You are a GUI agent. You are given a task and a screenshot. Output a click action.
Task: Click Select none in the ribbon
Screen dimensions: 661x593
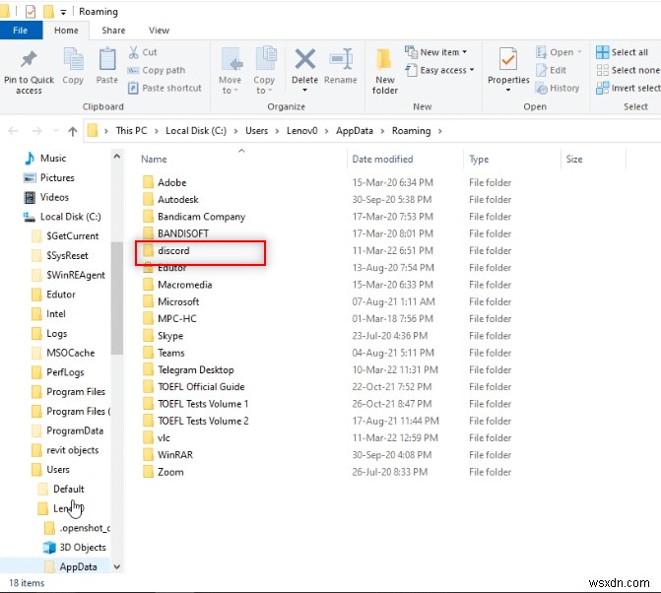(628, 70)
